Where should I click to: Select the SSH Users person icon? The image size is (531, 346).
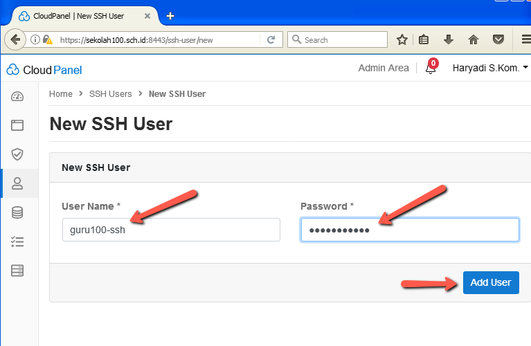[x=17, y=183]
